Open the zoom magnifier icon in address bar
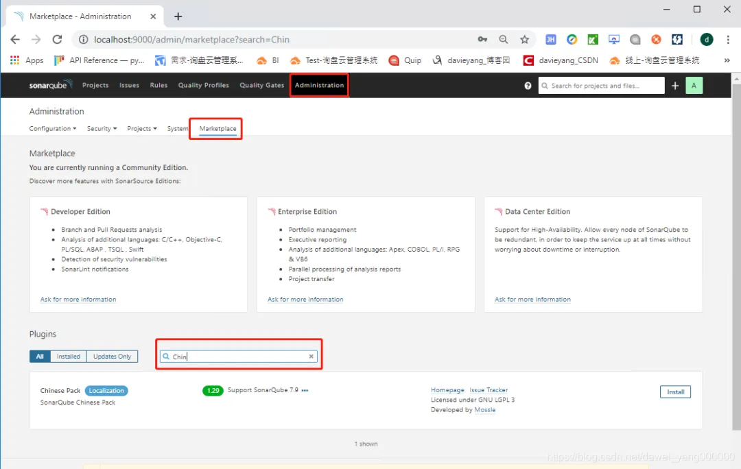This screenshot has width=741, height=469. 504,40
